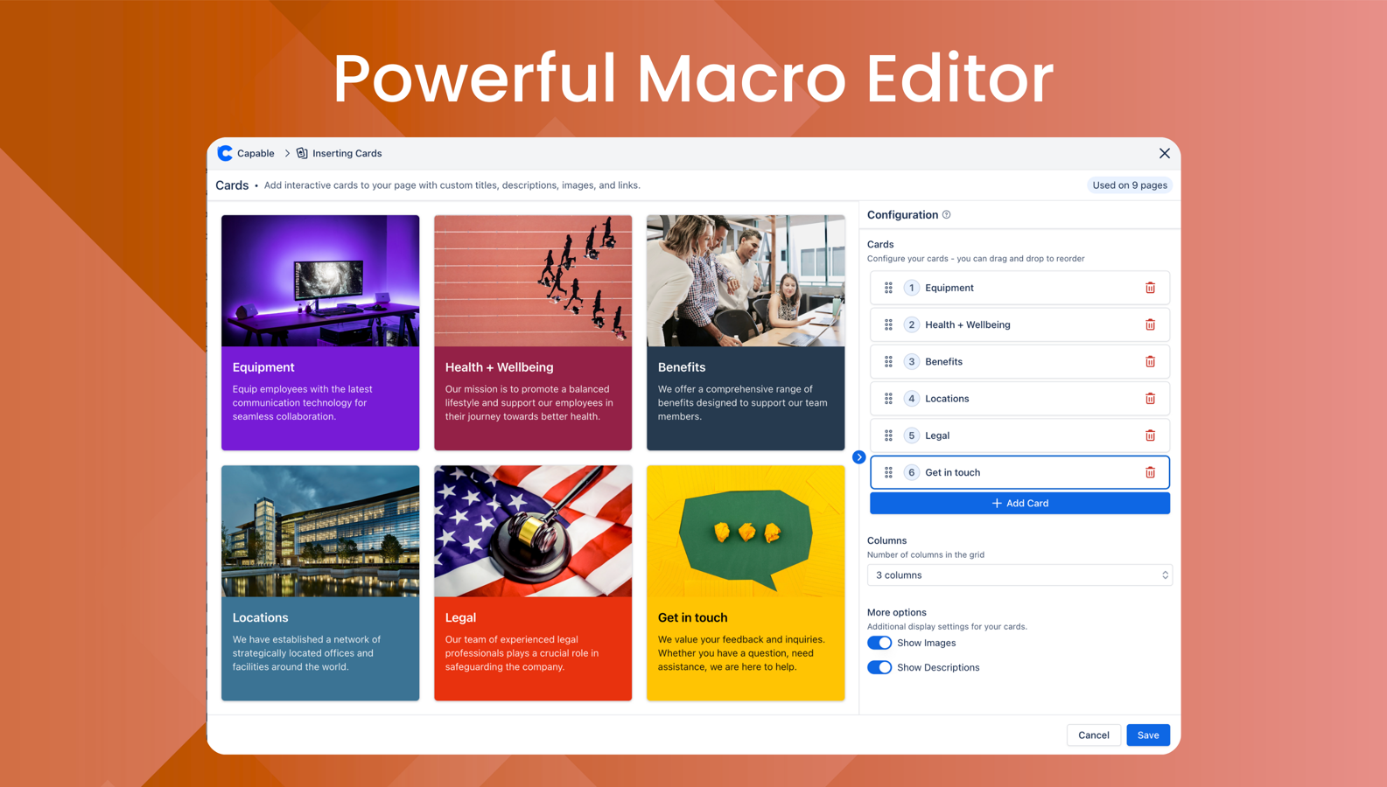Grab the drag handle for Benefits row
This screenshot has width=1387, height=787.
coord(888,361)
